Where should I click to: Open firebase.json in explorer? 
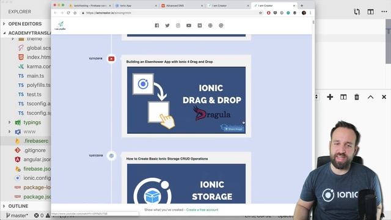pyautogui.click(x=37, y=169)
